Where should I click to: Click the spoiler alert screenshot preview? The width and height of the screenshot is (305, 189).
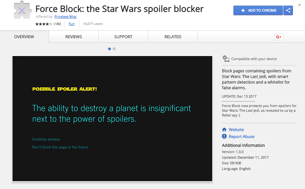click(112, 119)
